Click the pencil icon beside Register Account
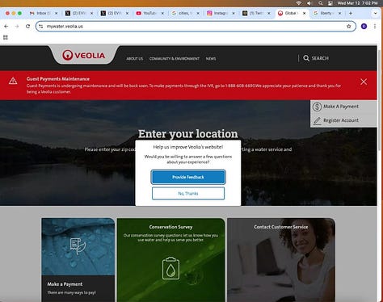The image size is (383, 302). (x=318, y=120)
